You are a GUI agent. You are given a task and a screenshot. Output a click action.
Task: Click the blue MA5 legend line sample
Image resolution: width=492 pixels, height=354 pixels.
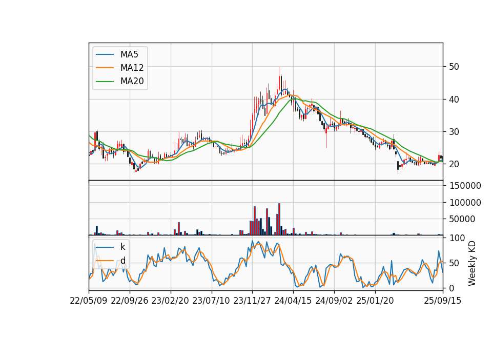(105, 54)
